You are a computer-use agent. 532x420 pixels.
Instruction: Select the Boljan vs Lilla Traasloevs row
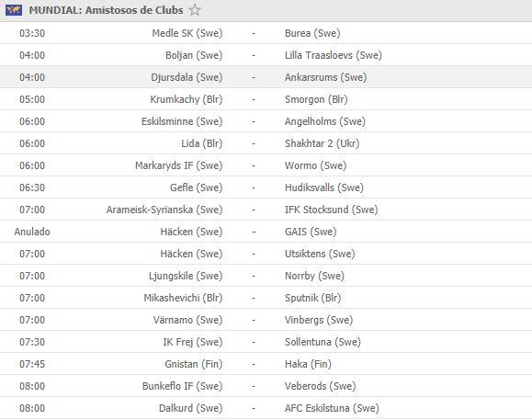(x=266, y=55)
